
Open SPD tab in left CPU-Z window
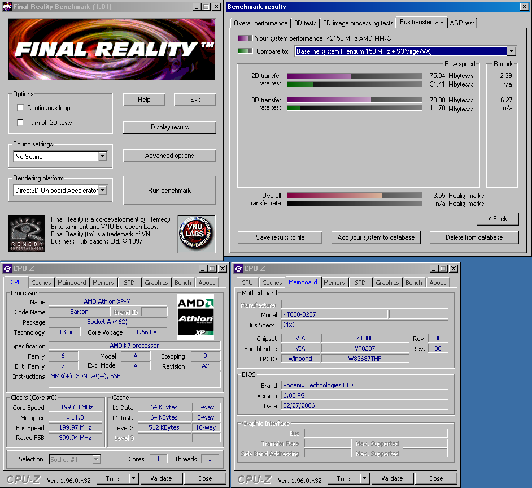129,283
